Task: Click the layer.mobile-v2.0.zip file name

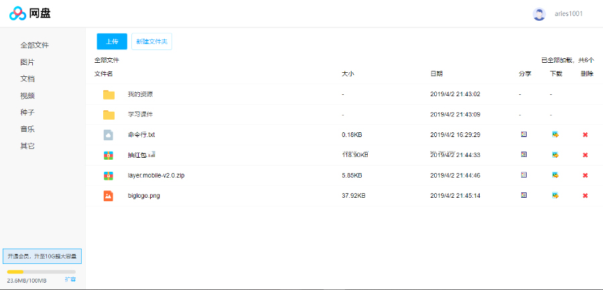Action: 157,175
